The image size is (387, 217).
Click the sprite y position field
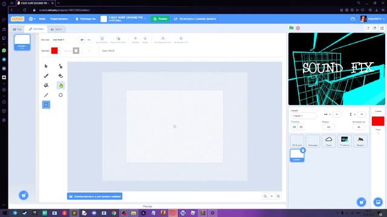[362, 115]
